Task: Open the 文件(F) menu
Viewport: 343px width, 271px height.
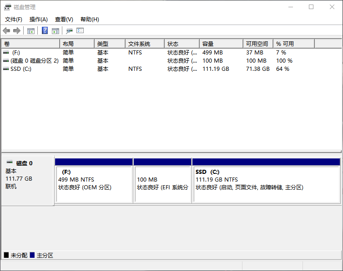Action: [x=14, y=20]
